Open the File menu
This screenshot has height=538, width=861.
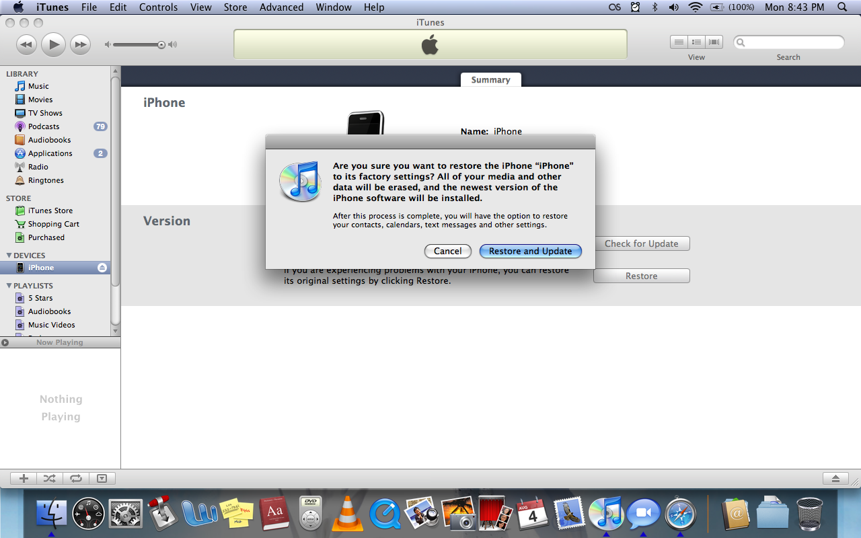pos(89,7)
